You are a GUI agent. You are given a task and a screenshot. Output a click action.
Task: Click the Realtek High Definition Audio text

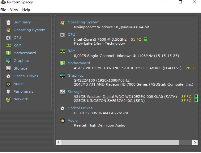coord(100,125)
